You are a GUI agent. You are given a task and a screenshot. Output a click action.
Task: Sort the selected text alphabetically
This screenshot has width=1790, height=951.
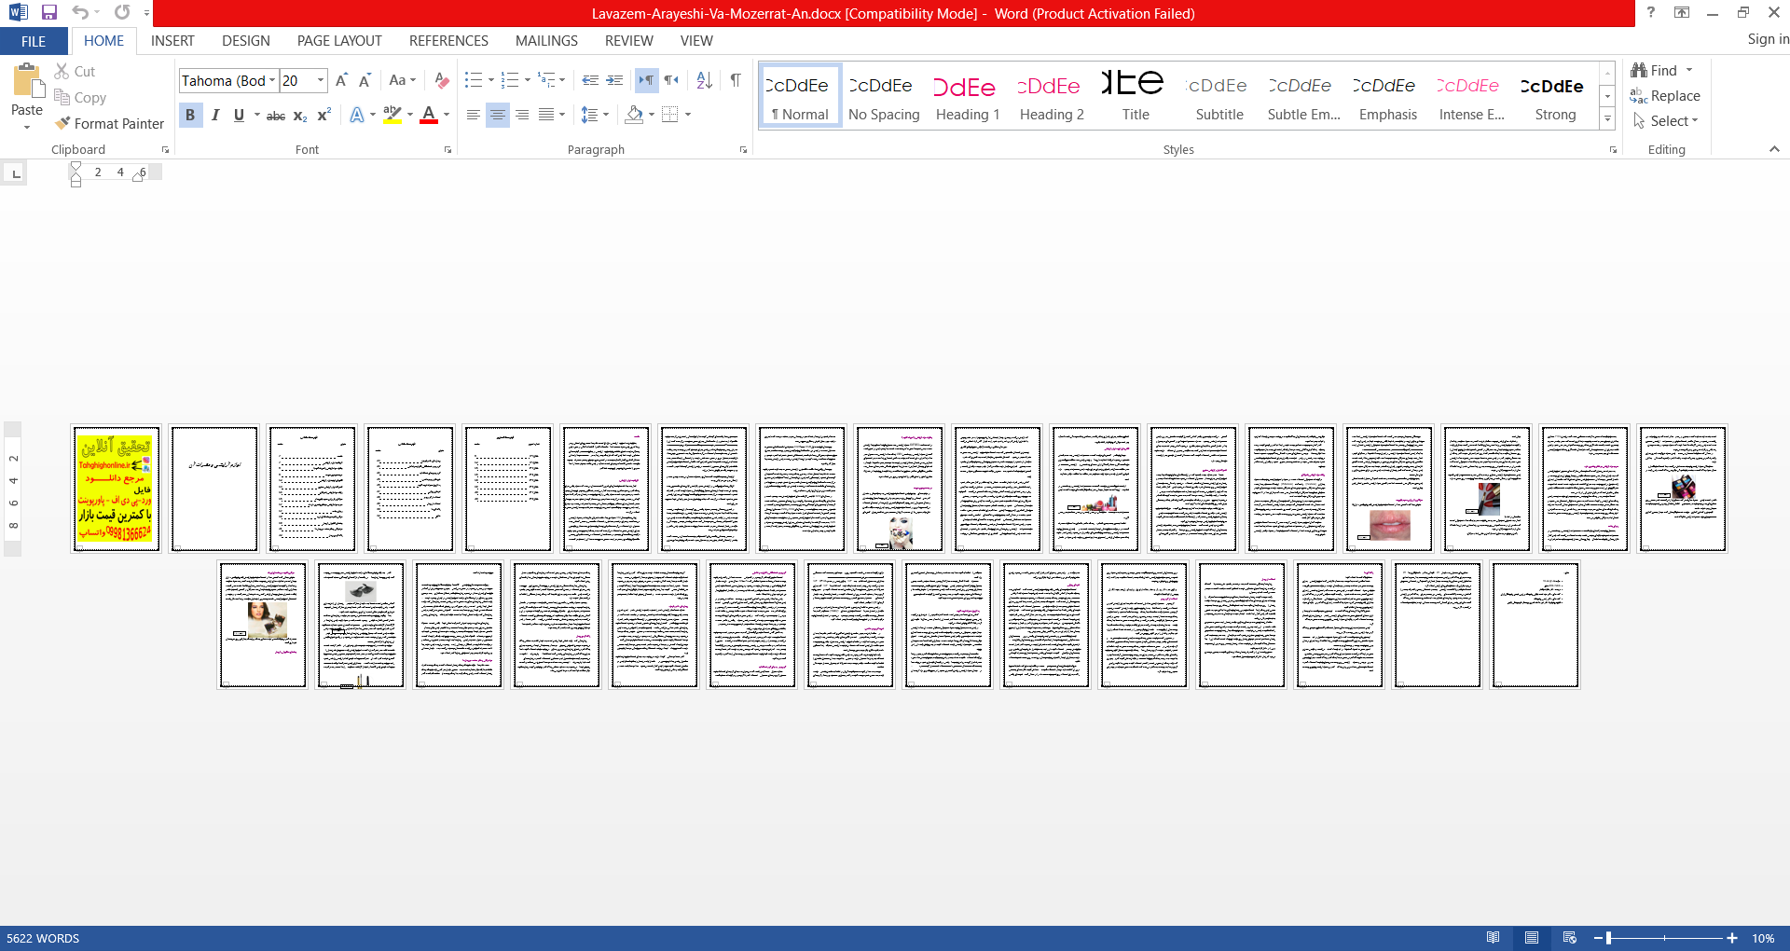tap(705, 81)
